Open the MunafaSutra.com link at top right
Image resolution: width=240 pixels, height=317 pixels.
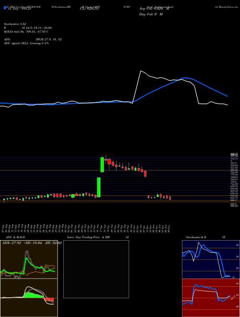pyautogui.click(x=227, y=7)
